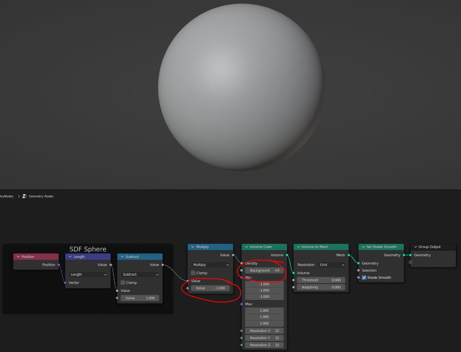Click the empty socket on Group Output
The image size is (461, 352).
(x=410, y=262)
